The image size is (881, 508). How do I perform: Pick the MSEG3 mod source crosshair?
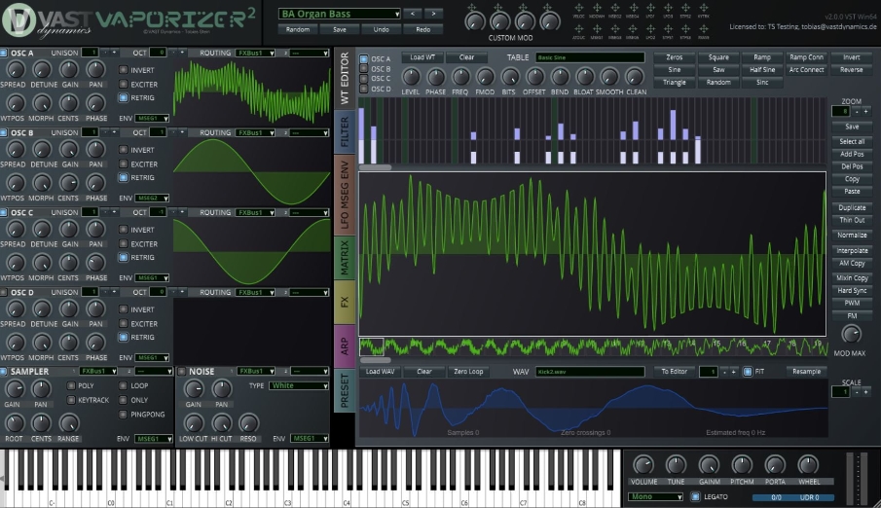[x=614, y=29]
